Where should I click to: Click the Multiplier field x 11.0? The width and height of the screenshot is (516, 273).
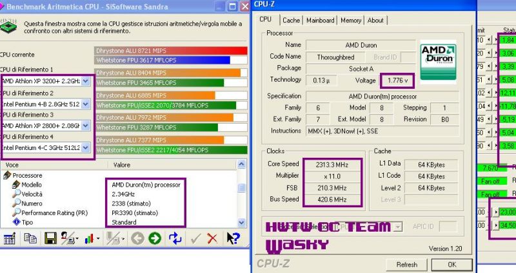[x=332, y=176]
